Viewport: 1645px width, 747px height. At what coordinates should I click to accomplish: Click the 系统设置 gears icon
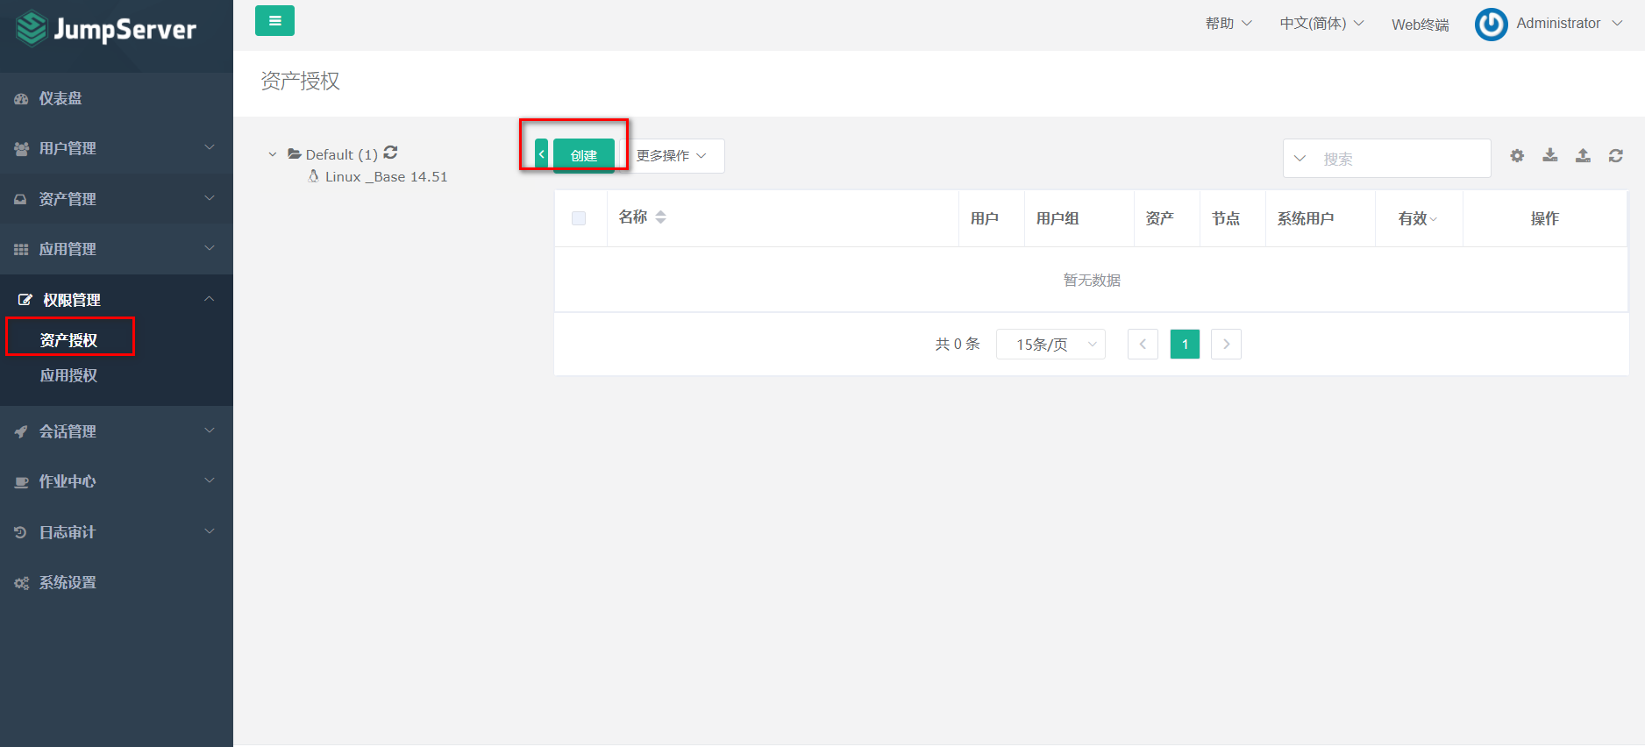coord(21,583)
